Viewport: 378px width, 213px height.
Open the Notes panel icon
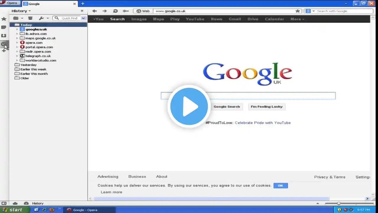[x=4, y=27]
